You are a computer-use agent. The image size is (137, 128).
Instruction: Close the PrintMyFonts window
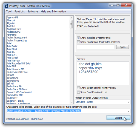tap(126, 5)
